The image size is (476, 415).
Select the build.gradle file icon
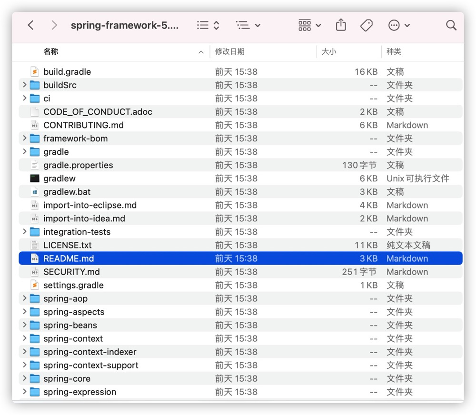[35, 72]
